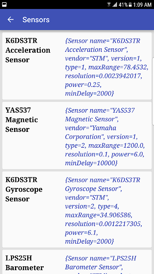
Task: Tap the 41% battery percentage
Action: click(123, 5)
